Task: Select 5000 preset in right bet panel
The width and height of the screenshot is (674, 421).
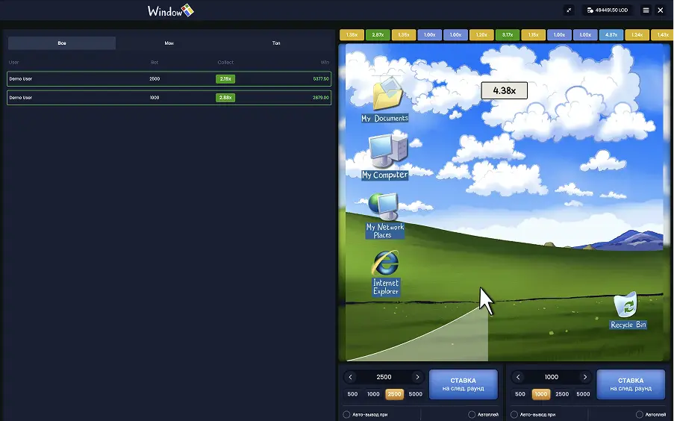Action: (583, 394)
